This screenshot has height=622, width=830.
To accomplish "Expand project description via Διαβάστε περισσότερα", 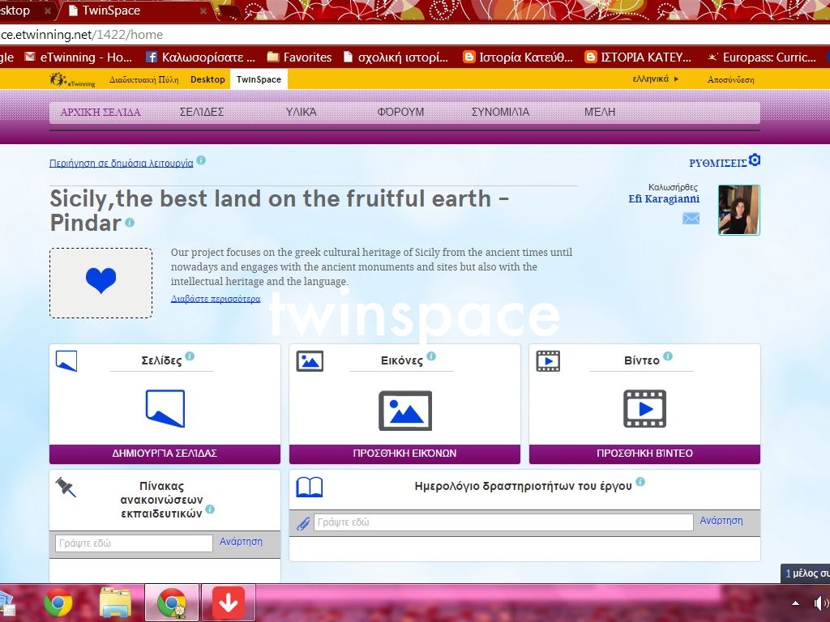I will pos(216,299).
